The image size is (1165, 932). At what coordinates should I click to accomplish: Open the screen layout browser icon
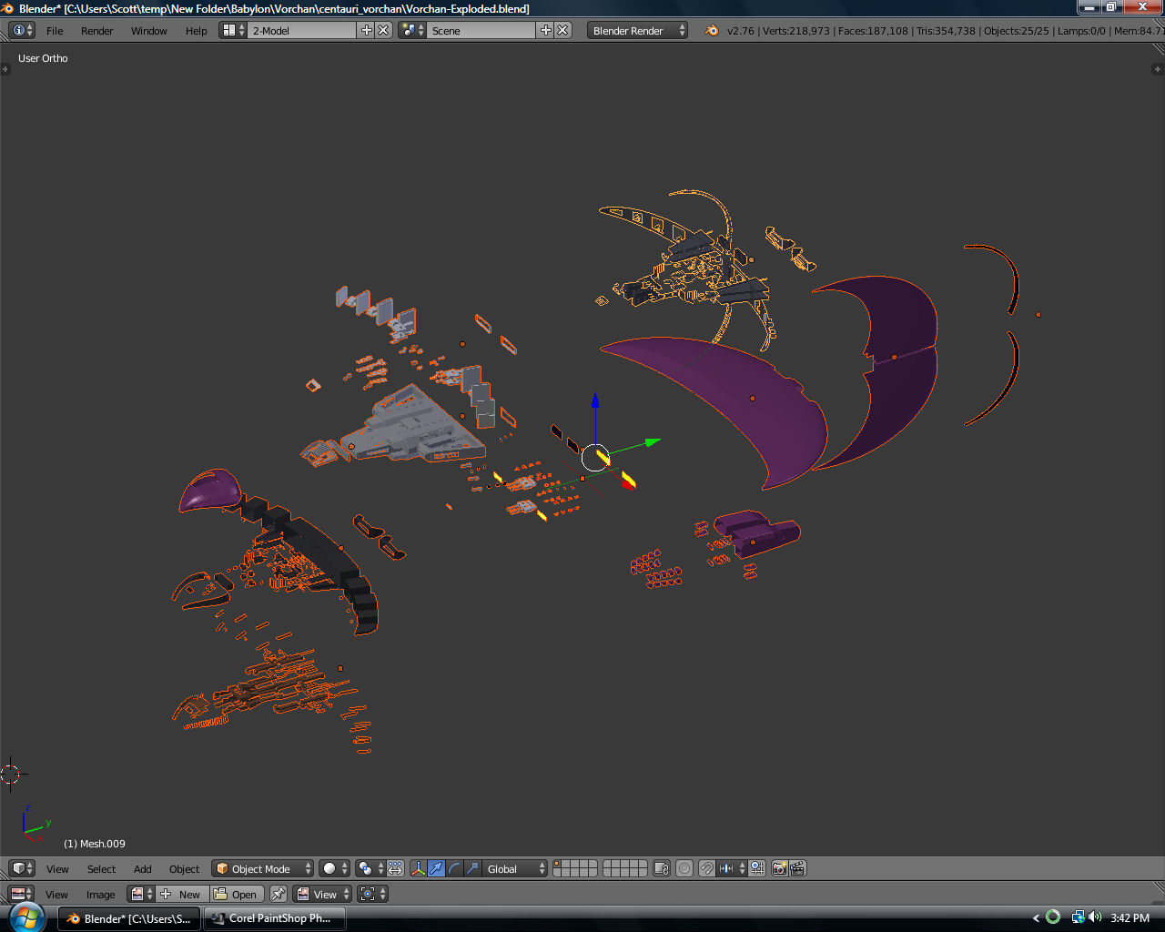(233, 30)
